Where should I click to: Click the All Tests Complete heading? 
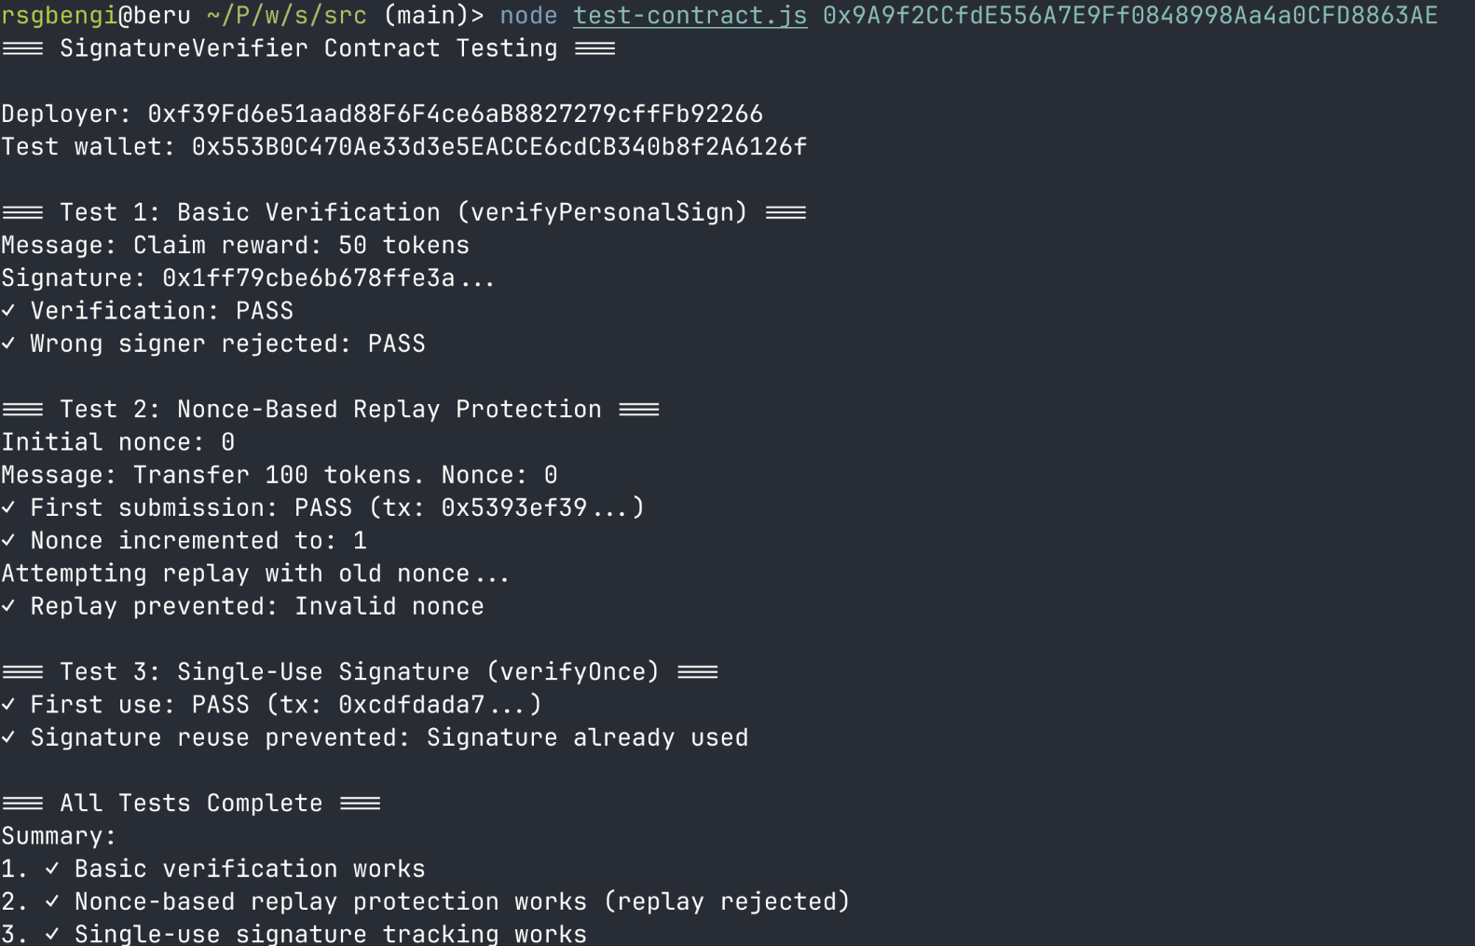tap(191, 804)
